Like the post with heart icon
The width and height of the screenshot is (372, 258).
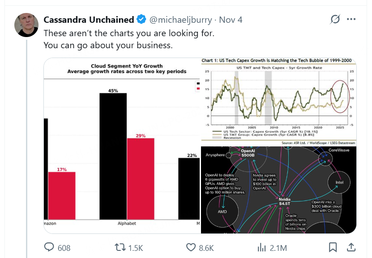(x=191, y=247)
